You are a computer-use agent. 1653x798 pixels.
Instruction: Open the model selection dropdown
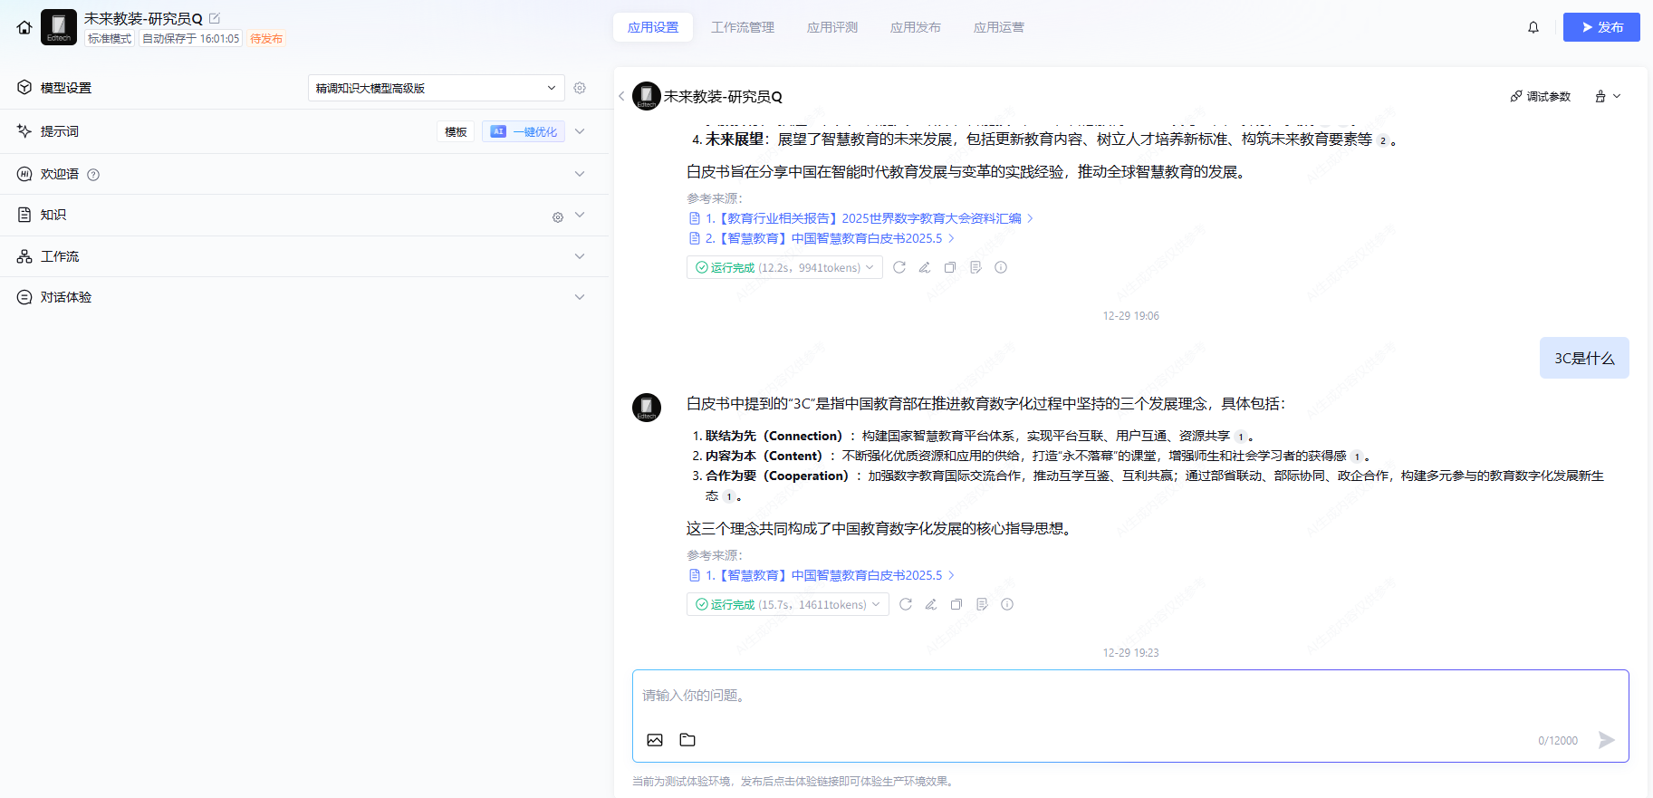click(436, 88)
